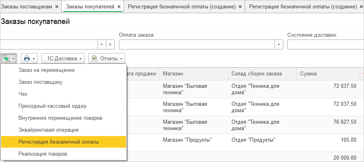The image size is (364, 162).
Task: Choose Приходный кассовый ордер menu item
Action: 53,106
